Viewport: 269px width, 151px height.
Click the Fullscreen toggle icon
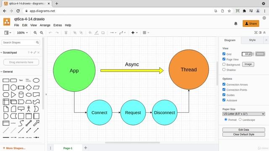click(256, 33)
